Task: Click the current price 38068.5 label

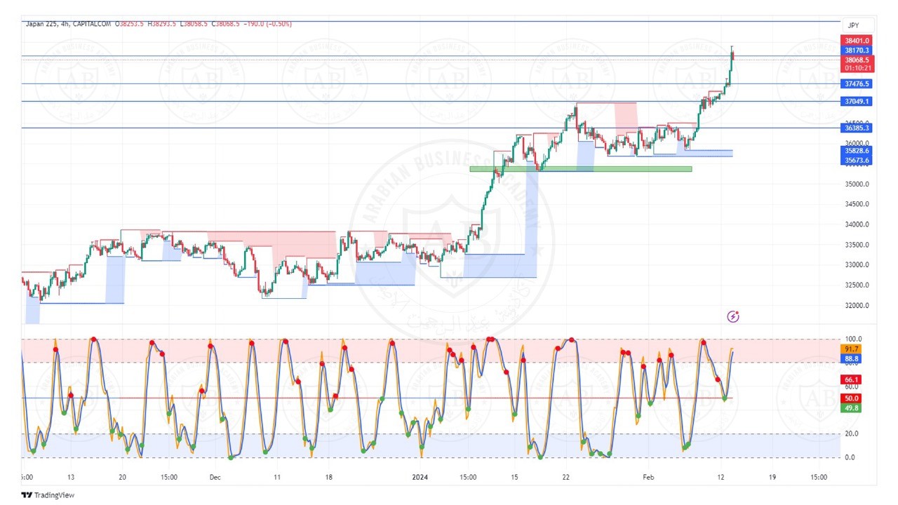Action: pos(857,60)
